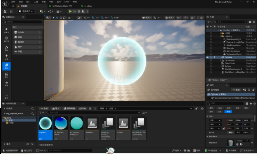Select the Recently Placed clock category
Image resolution: width=257 pixels, height=154 pixels.
coord(6,39)
